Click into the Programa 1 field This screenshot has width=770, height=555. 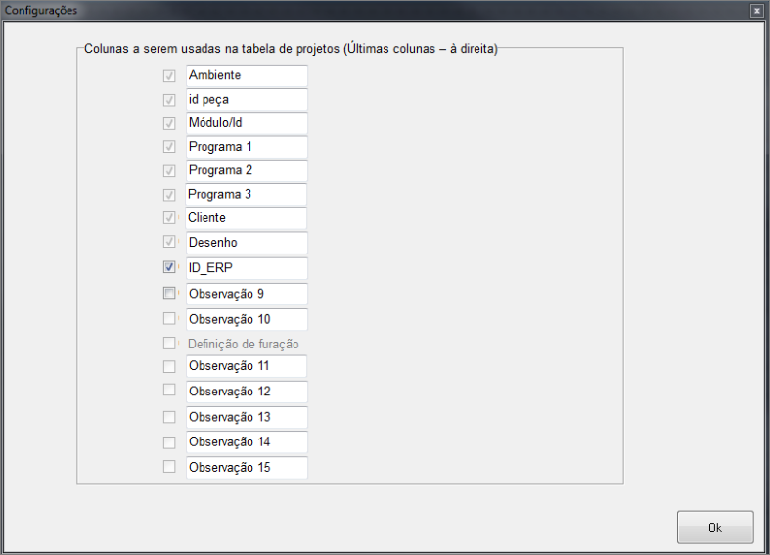click(x=247, y=147)
